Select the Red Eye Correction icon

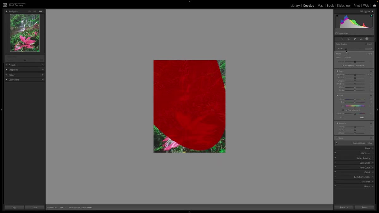coord(361,39)
